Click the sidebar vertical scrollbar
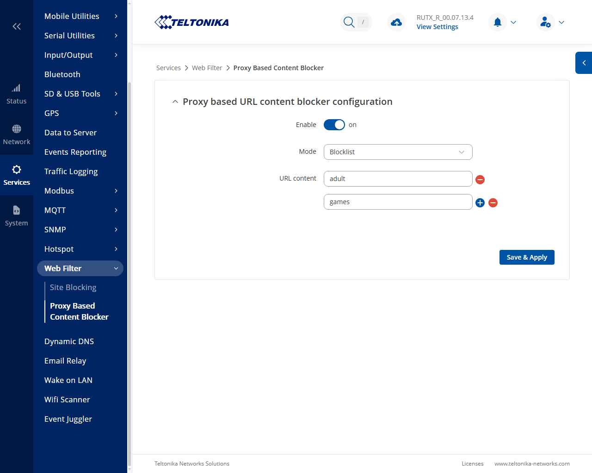Image resolution: width=592 pixels, height=473 pixels. [x=129, y=274]
